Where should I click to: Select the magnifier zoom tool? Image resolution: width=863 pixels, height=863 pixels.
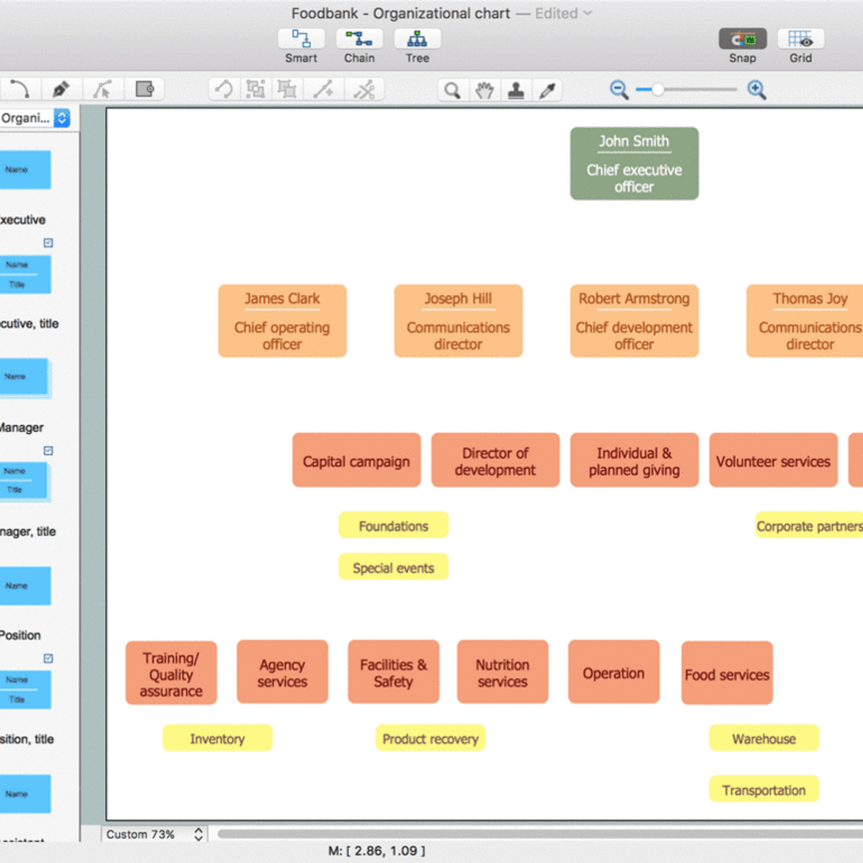coord(453,90)
